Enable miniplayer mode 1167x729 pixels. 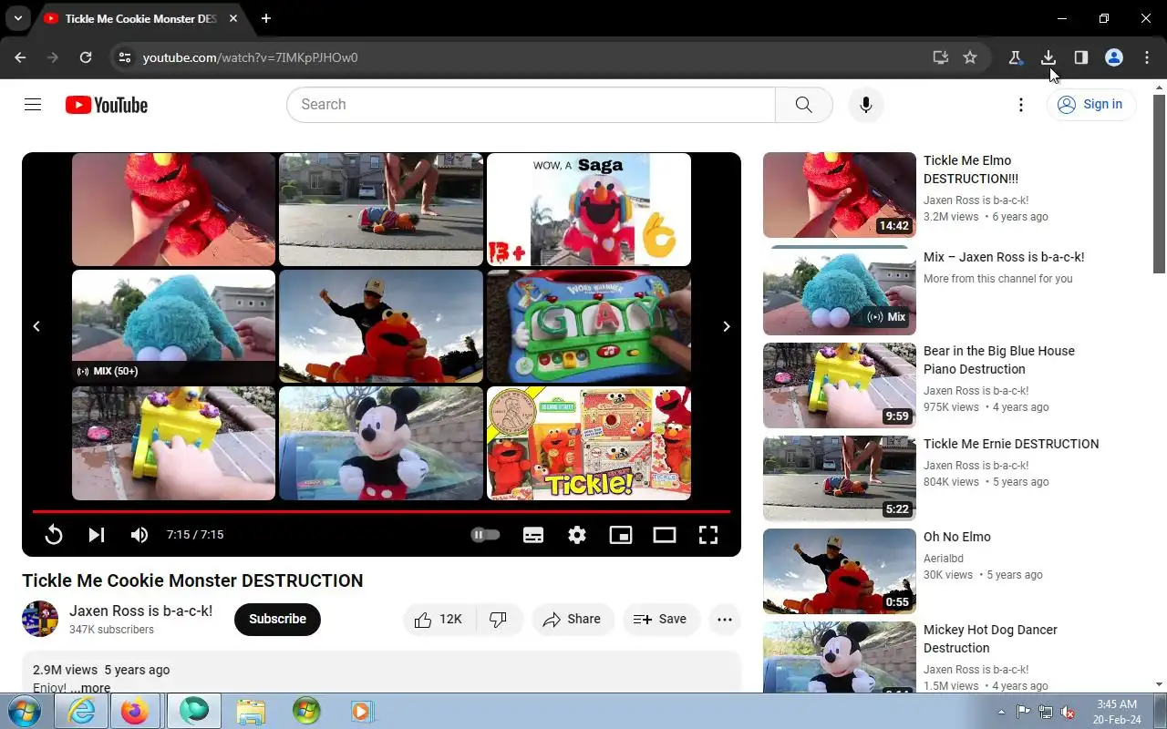[x=621, y=535]
